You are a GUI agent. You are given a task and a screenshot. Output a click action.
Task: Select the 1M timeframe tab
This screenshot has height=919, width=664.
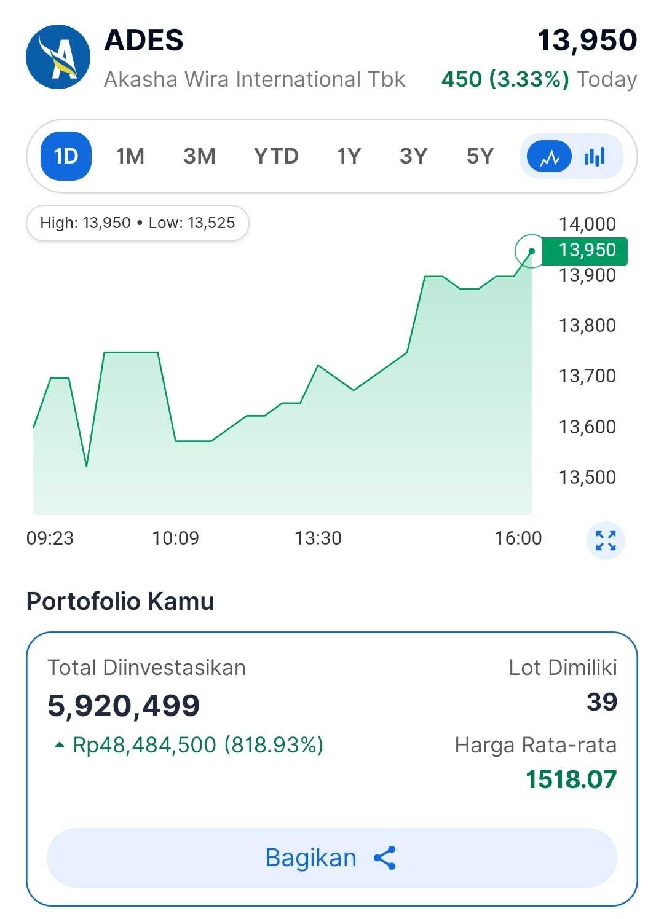point(130,156)
